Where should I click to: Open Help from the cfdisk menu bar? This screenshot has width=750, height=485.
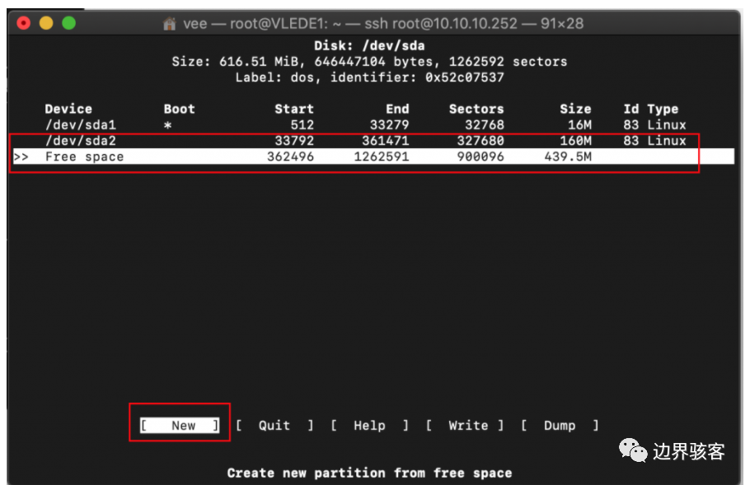point(369,426)
